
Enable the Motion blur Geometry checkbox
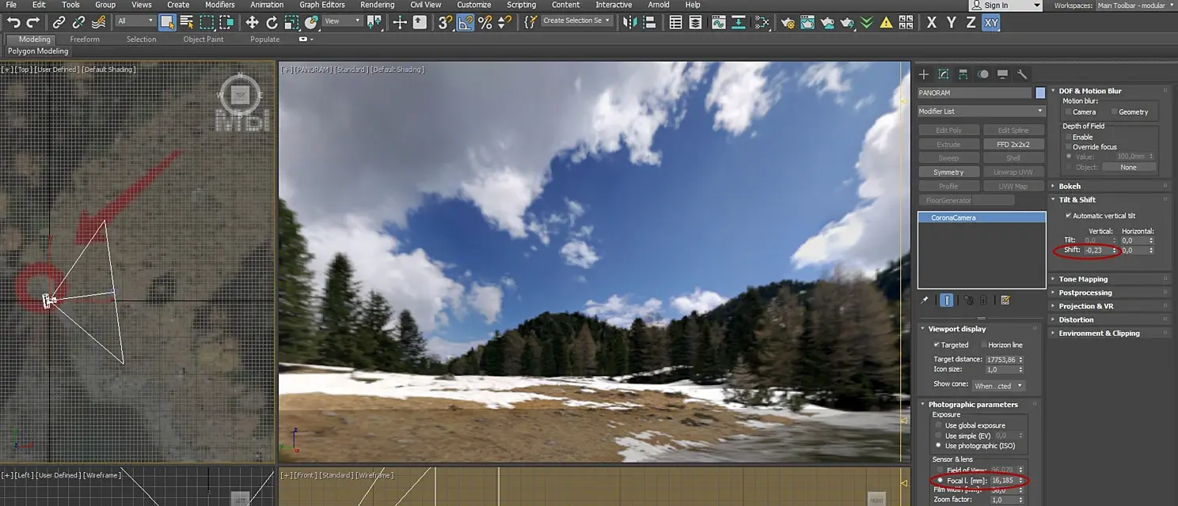click(x=1114, y=112)
